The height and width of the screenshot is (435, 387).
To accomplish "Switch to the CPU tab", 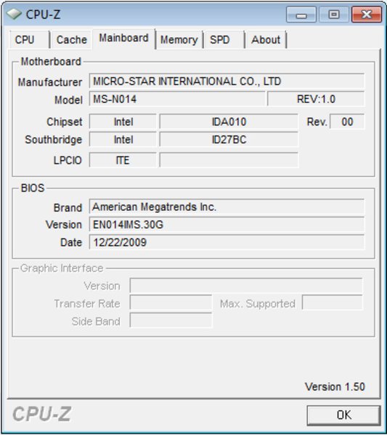I will tap(29, 40).
